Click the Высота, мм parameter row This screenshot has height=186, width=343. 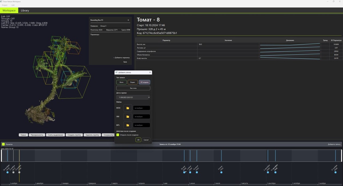[x=239, y=44]
